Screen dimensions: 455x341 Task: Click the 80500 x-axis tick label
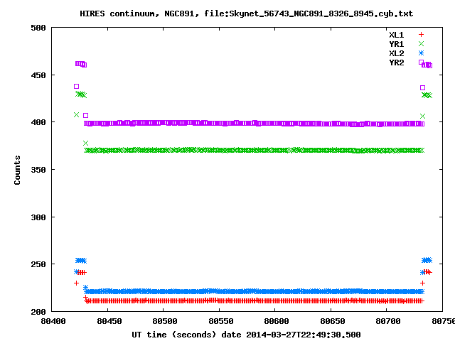(x=165, y=321)
